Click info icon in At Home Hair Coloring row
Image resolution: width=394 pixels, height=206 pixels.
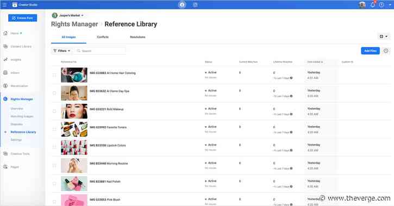click(x=291, y=78)
